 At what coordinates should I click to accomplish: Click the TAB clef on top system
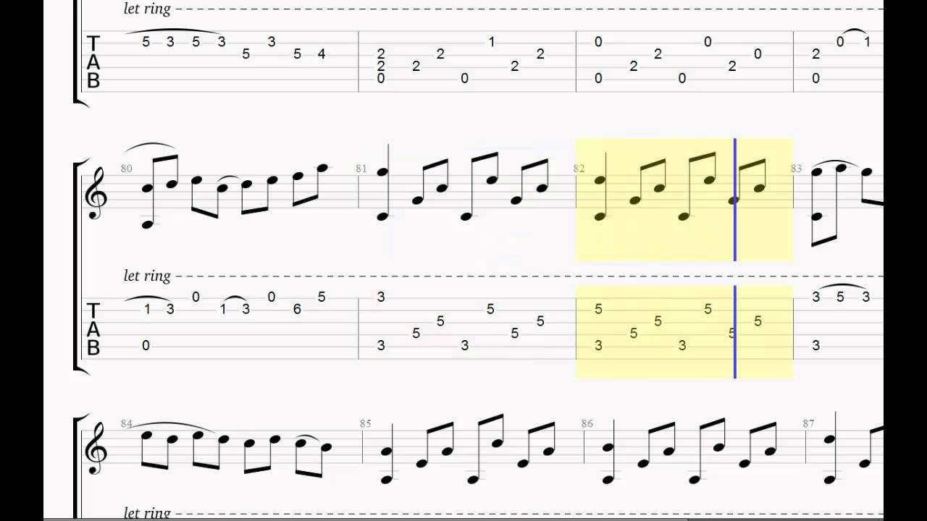click(93, 62)
